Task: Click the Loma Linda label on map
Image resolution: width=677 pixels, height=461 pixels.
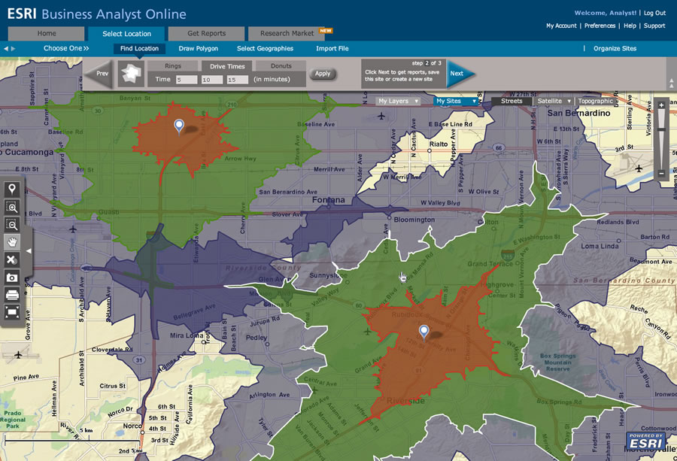Action: click(600, 246)
